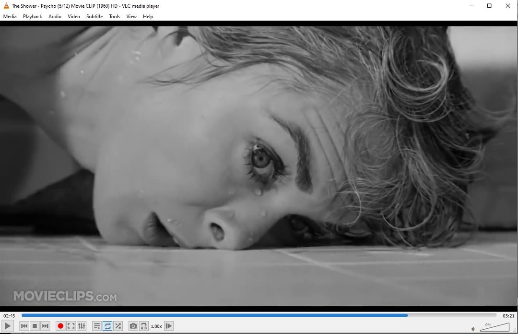Click the 1.00x playback speed indicator
Viewport: 518px width, 334px height.
coord(156,326)
